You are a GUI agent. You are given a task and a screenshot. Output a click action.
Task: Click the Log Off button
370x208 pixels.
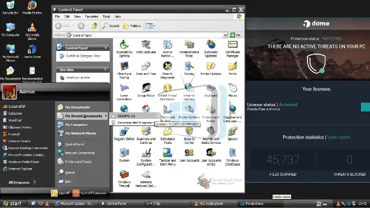60,193
